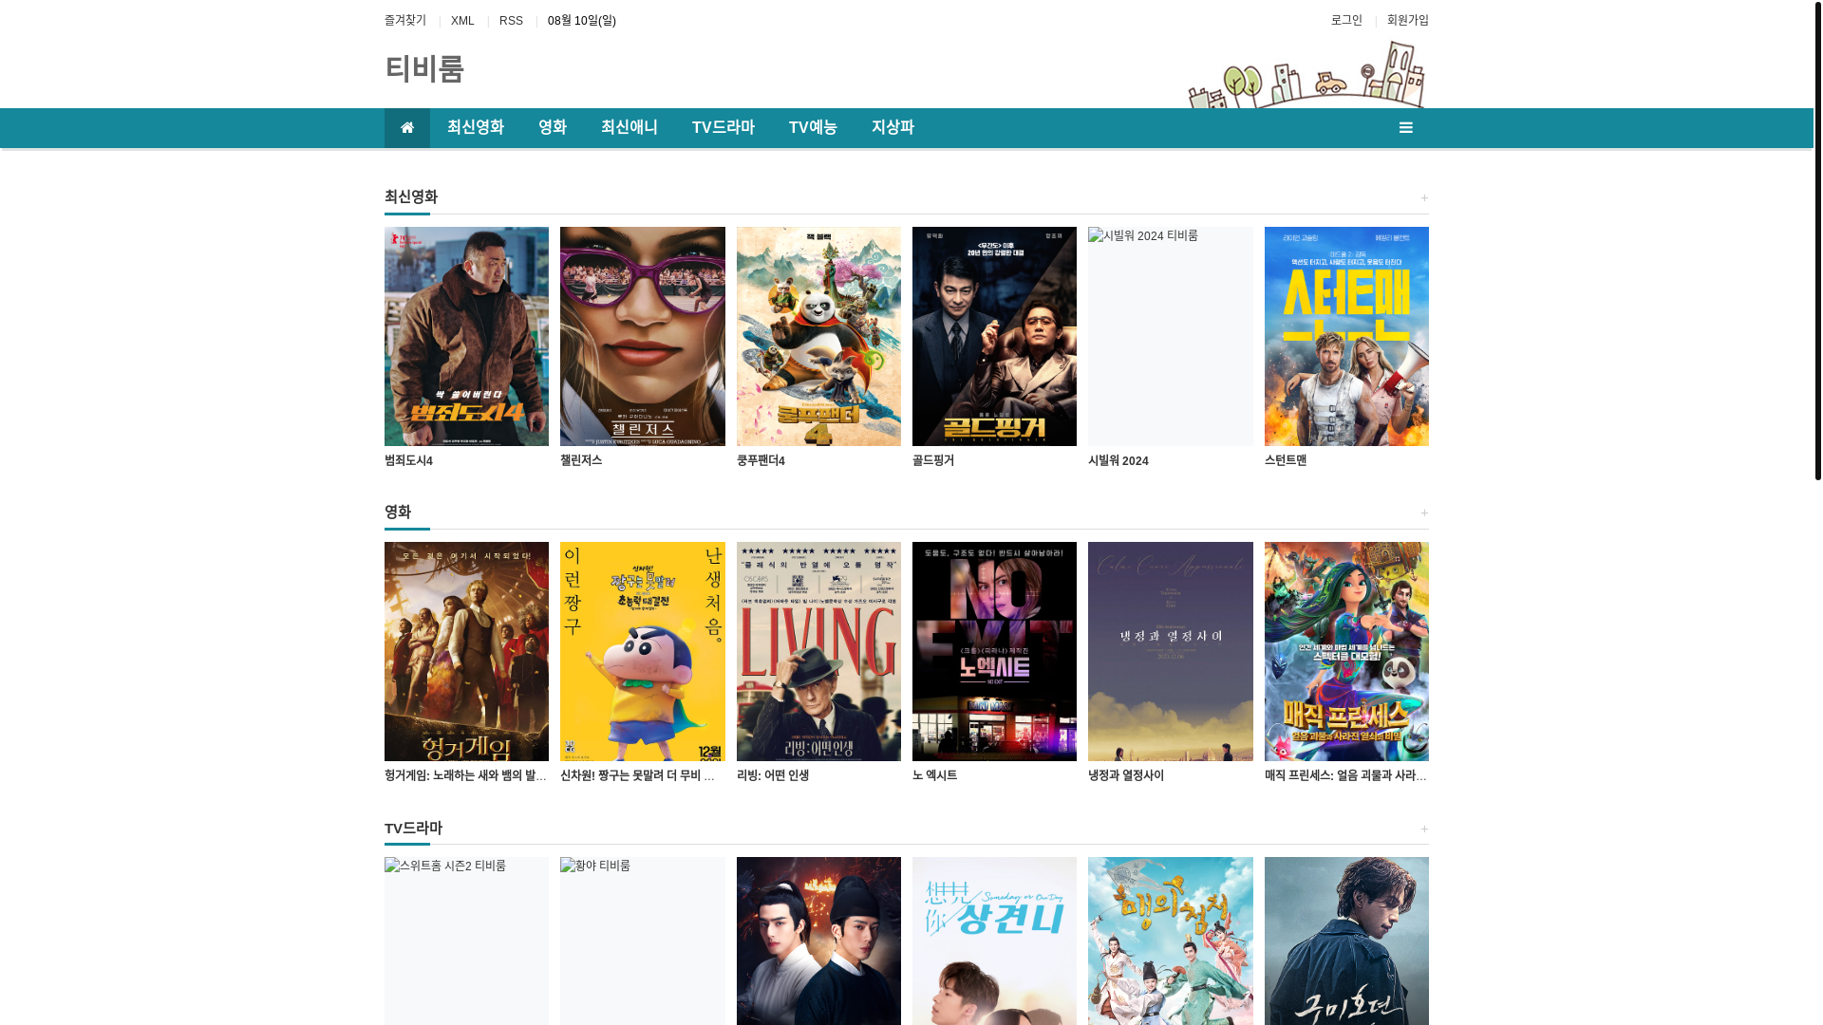The height and width of the screenshot is (1025, 1823).
Task: Open the drama poster with two men in robes
Action: click(x=818, y=941)
